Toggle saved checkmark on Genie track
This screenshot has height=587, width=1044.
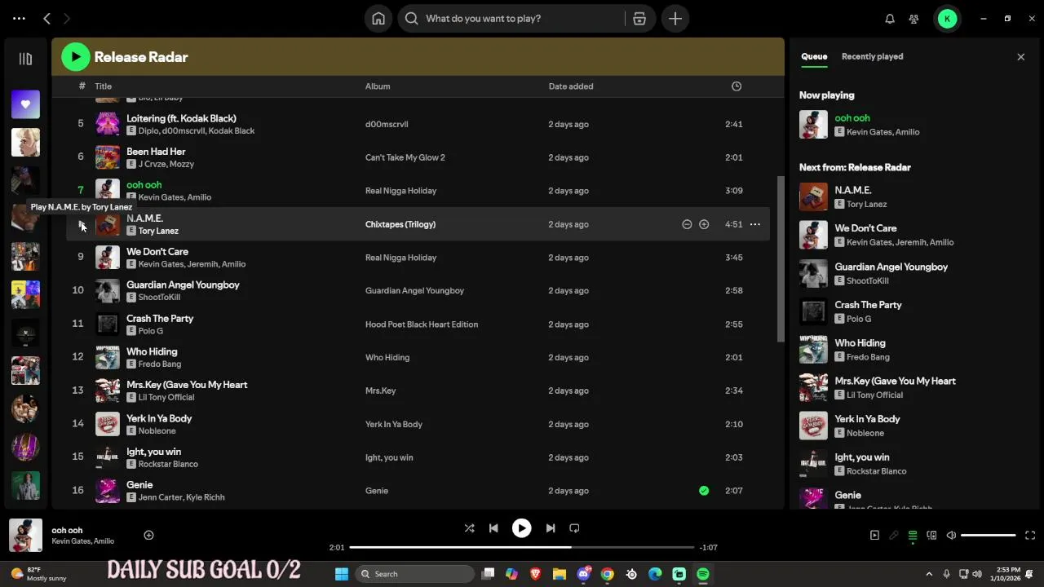point(704,491)
